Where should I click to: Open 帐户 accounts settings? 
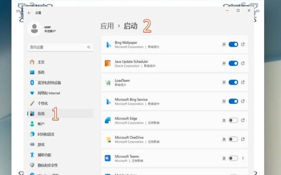pos(61,124)
